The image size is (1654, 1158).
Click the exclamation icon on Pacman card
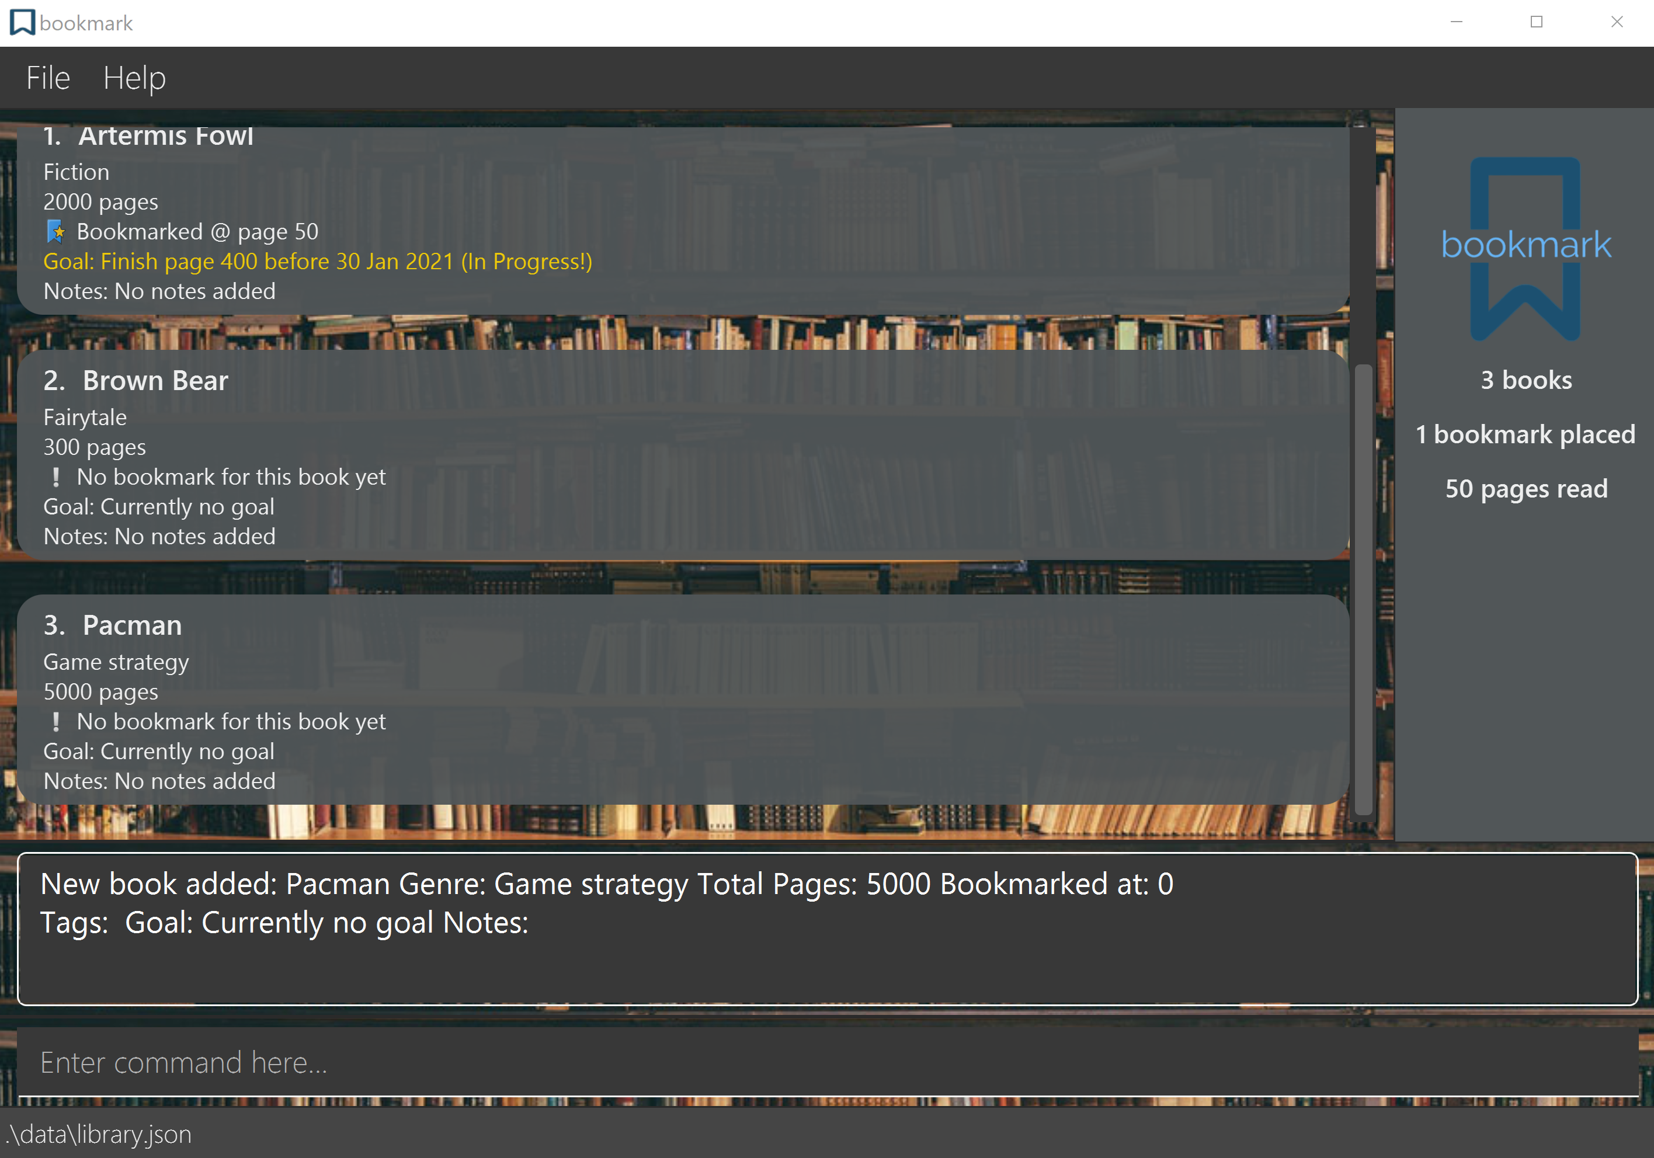pos(56,722)
